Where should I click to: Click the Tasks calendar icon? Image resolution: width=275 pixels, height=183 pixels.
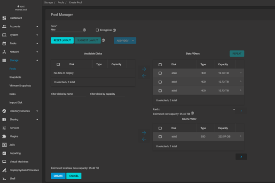tap(4, 43)
